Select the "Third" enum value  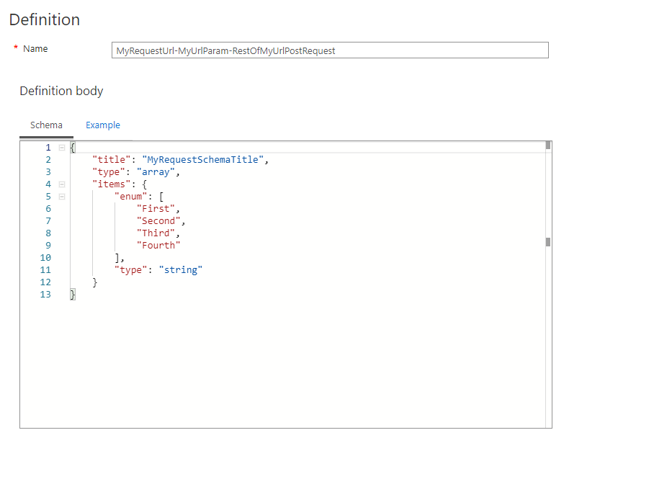156,233
